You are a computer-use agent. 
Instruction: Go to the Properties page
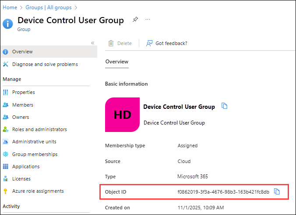point(24,92)
